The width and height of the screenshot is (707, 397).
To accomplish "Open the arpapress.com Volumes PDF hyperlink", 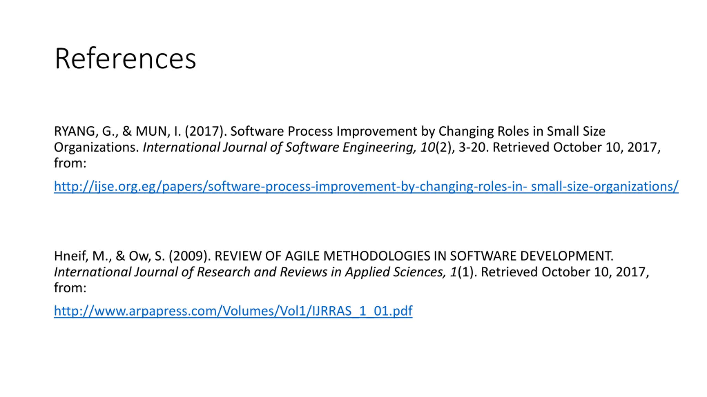I will [x=233, y=311].
